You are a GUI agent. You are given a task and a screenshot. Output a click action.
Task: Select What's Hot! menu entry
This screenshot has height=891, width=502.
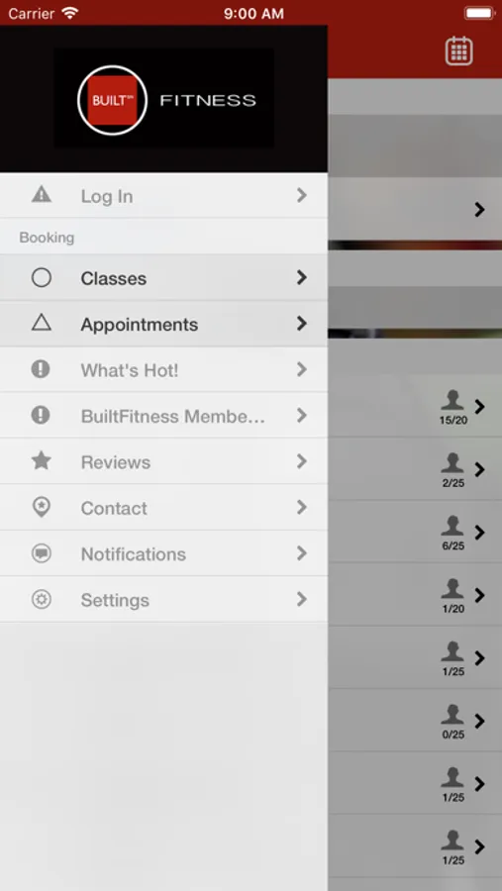pos(163,369)
